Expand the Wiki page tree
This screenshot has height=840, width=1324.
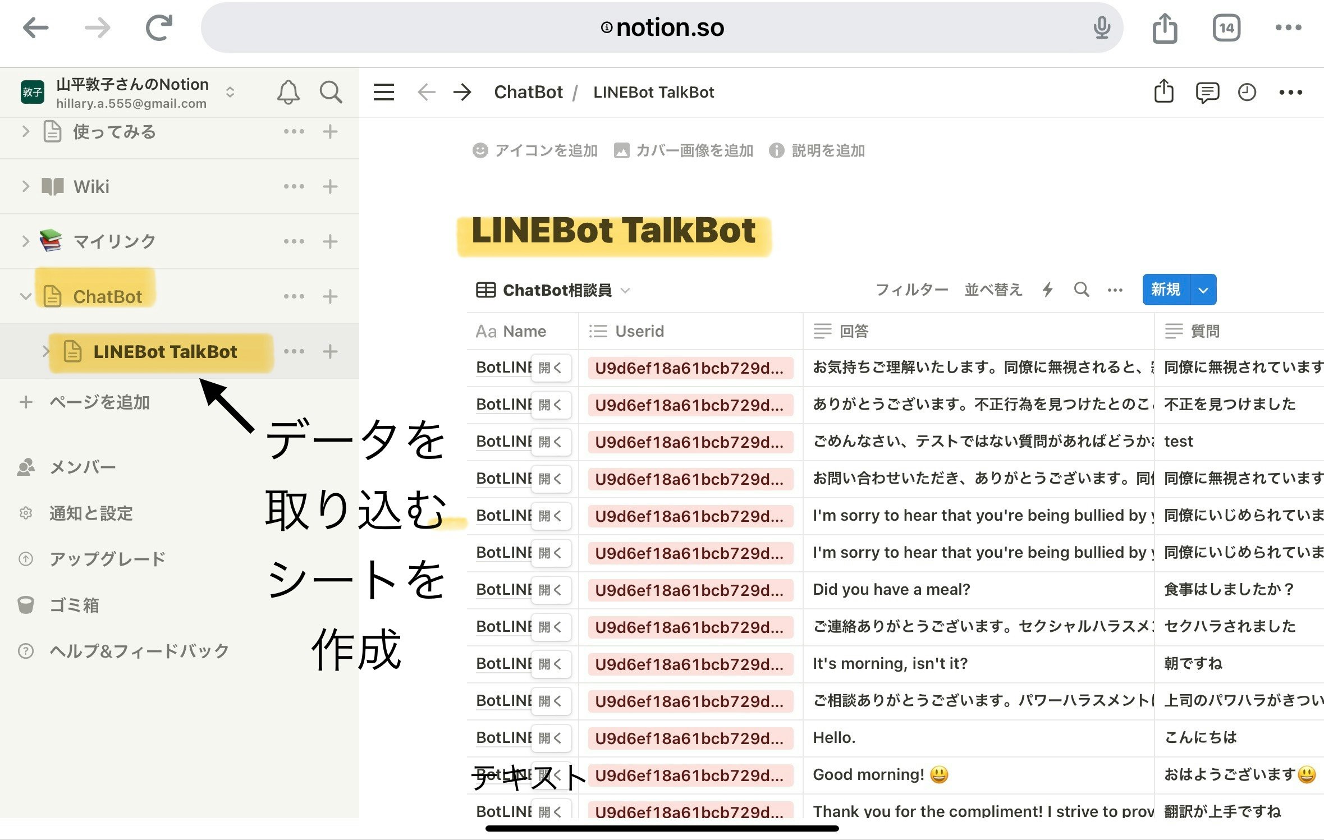pyautogui.click(x=25, y=186)
